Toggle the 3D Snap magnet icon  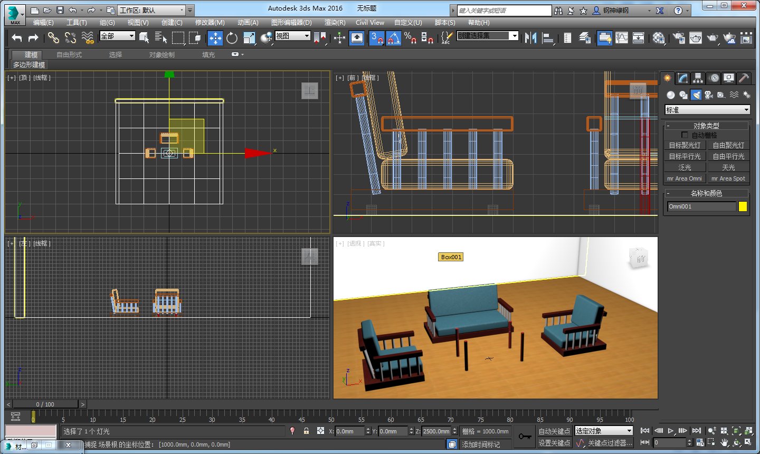[375, 38]
